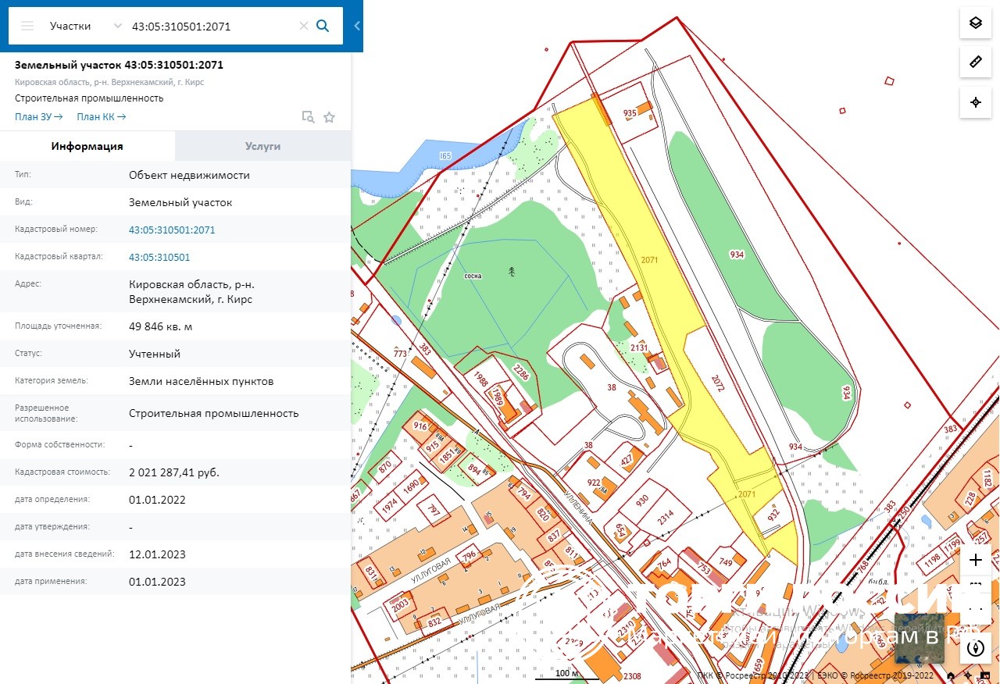
Task: Open the hamburger menu in search bar
Action: coord(27,26)
